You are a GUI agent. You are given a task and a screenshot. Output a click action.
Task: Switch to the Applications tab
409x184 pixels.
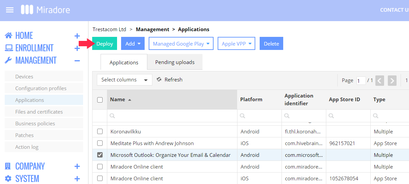(x=124, y=62)
